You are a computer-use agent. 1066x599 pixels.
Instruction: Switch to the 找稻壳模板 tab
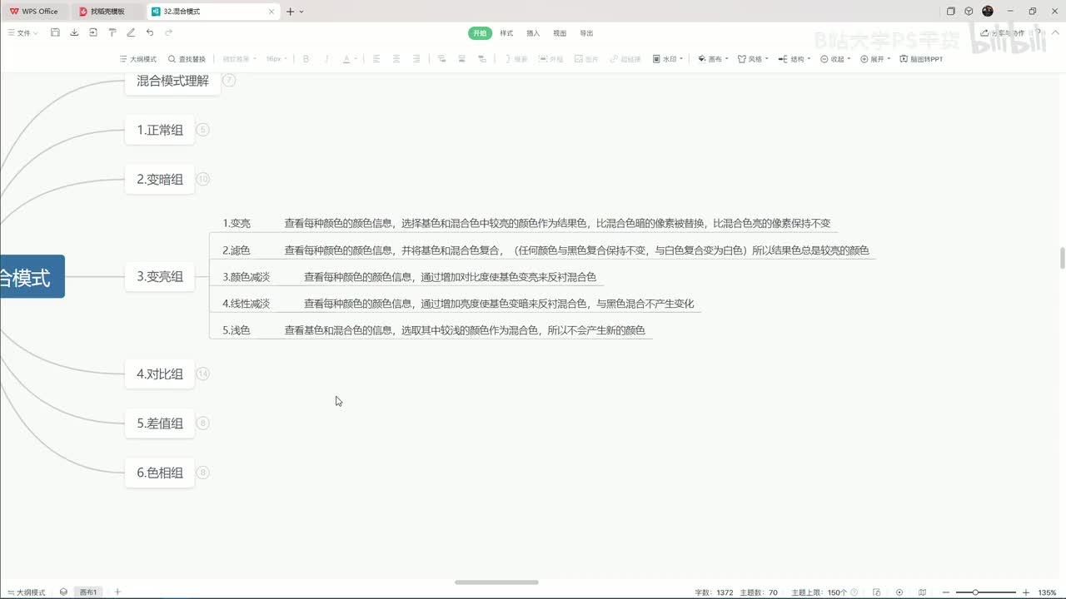pyautogui.click(x=107, y=12)
